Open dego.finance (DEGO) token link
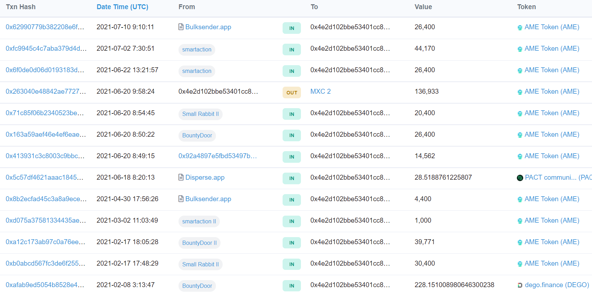 pyautogui.click(x=557, y=285)
